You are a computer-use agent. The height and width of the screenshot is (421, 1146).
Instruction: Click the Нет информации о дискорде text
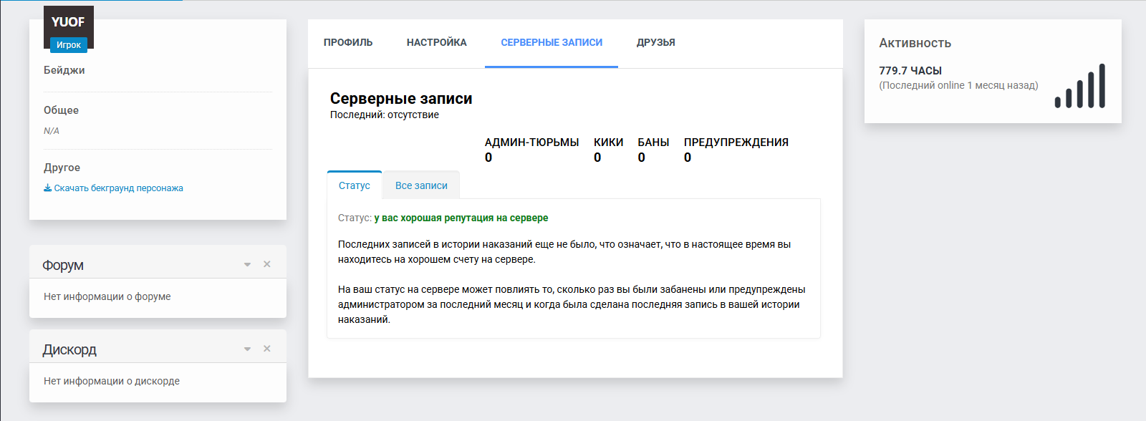[112, 381]
